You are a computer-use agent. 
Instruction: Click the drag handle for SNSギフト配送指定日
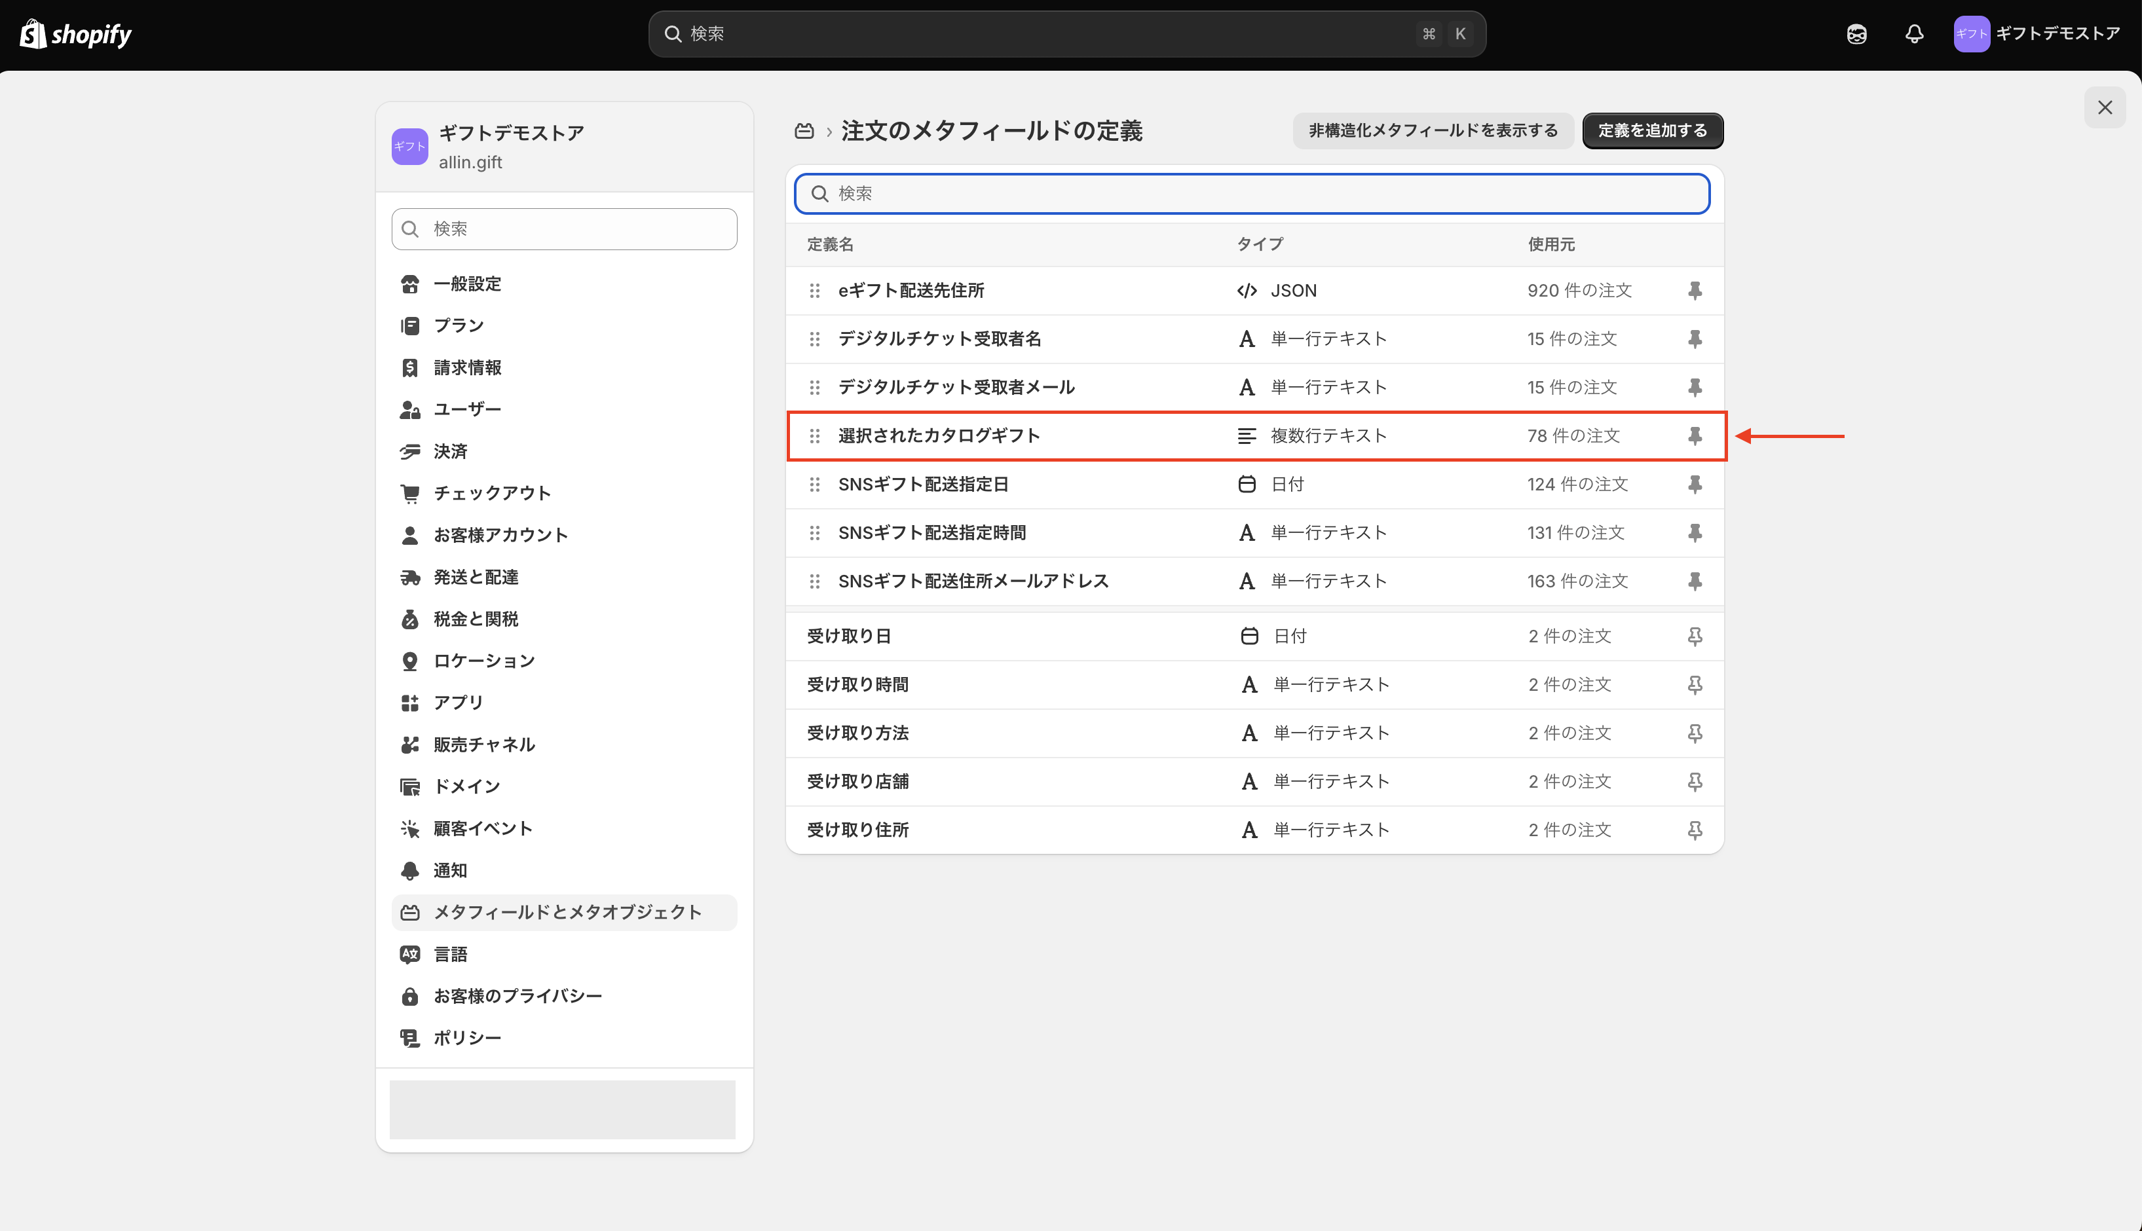814,485
